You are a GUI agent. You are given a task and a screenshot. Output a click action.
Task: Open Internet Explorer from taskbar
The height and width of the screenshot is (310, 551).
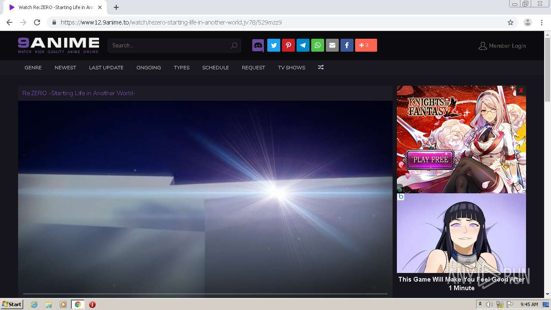click(34, 304)
